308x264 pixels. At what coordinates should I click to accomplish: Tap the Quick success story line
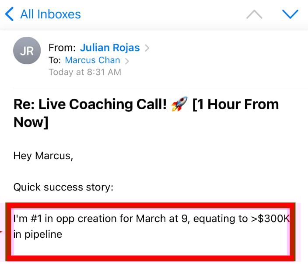click(x=63, y=187)
